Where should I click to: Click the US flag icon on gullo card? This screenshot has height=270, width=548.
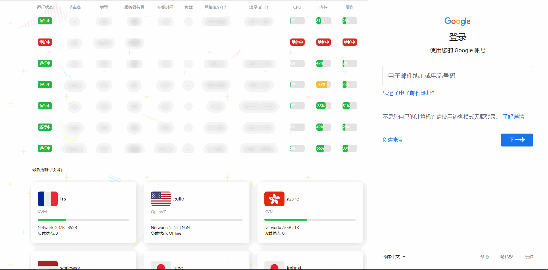161,199
